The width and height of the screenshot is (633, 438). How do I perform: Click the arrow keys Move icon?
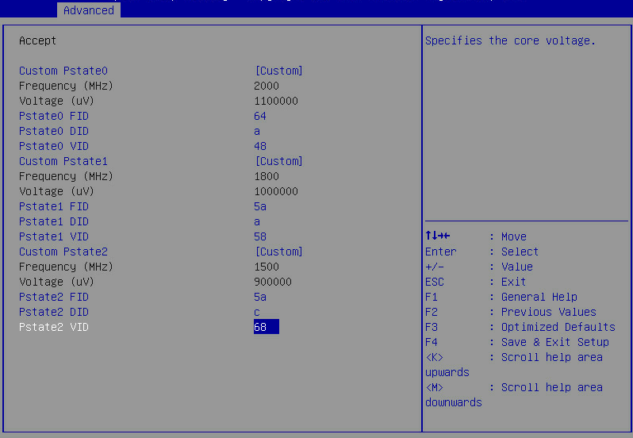pos(438,236)
